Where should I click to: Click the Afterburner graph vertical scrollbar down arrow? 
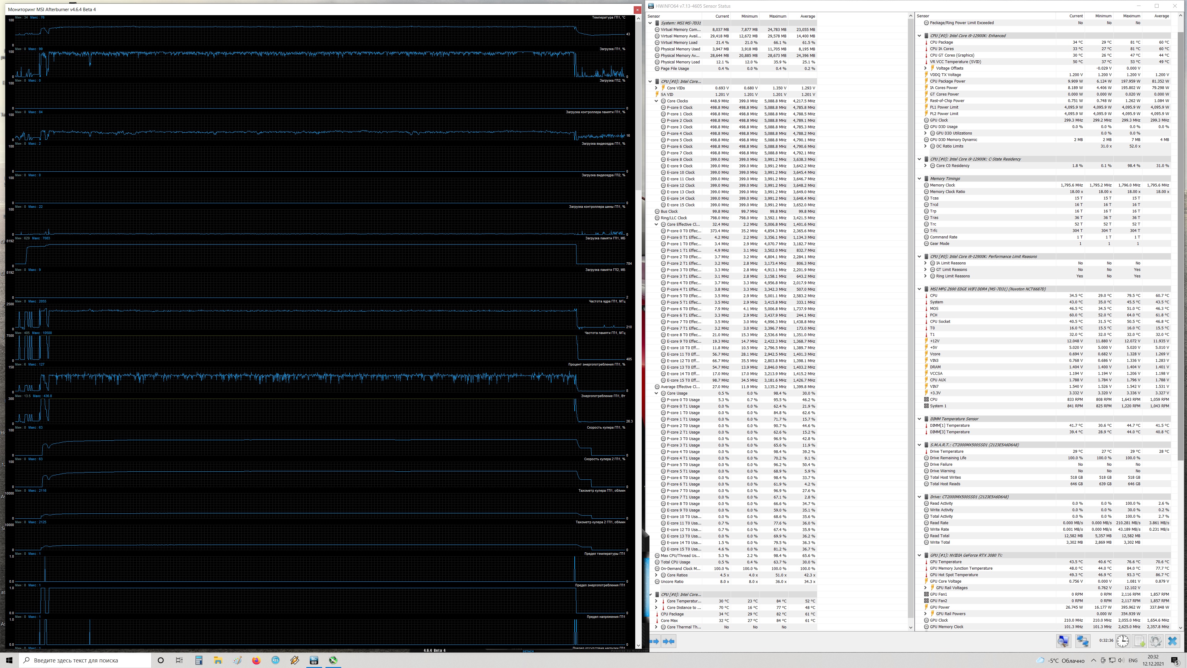point(638,645)
